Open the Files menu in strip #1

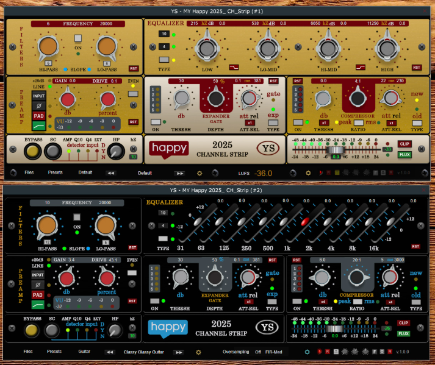pyautogui.click(x=29, y=172)
